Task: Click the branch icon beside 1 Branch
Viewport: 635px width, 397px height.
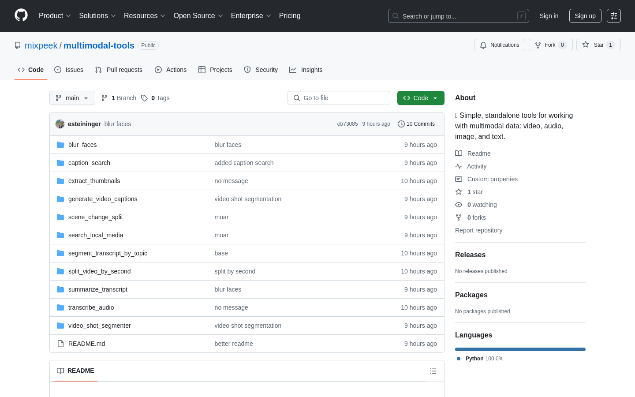Action: [105, 98]
